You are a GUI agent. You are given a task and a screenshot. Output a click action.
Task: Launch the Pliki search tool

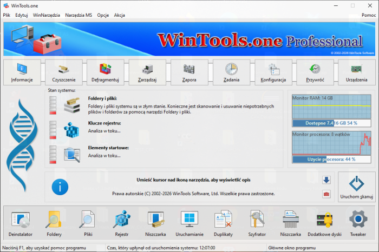[x=88, y=223]
